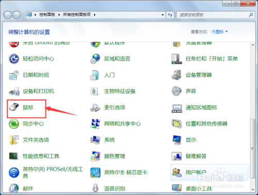Open the 轻松访问中心 link
The width and height of the screenshot is (258, 195).
39,59
